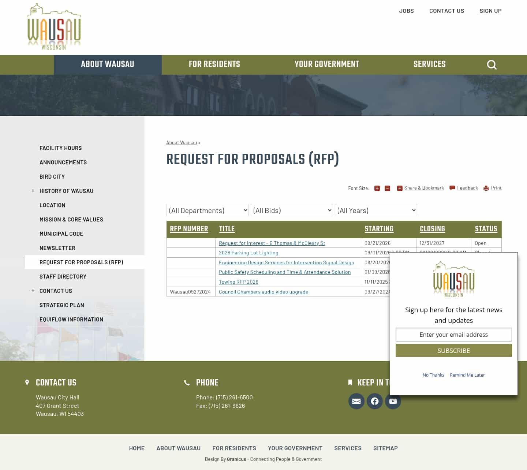Screen dimensions: 527x470
Task: Click the 12/31/2027 closing date cell
Action: coord(444,243)
